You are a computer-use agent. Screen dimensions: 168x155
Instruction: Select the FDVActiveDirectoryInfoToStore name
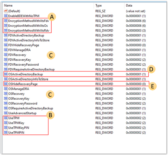click(29, 40)
